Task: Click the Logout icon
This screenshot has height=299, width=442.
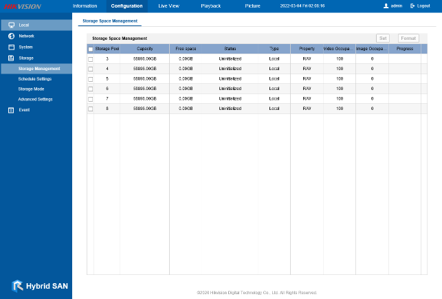Action: (x=412, y=5)
